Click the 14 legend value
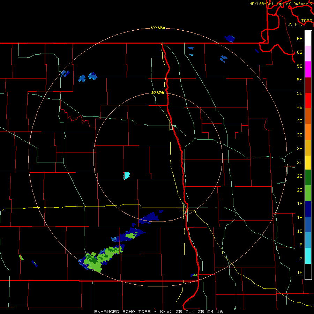Image resolution: width=314 pixels, height=314 pixels. point(300,217)
